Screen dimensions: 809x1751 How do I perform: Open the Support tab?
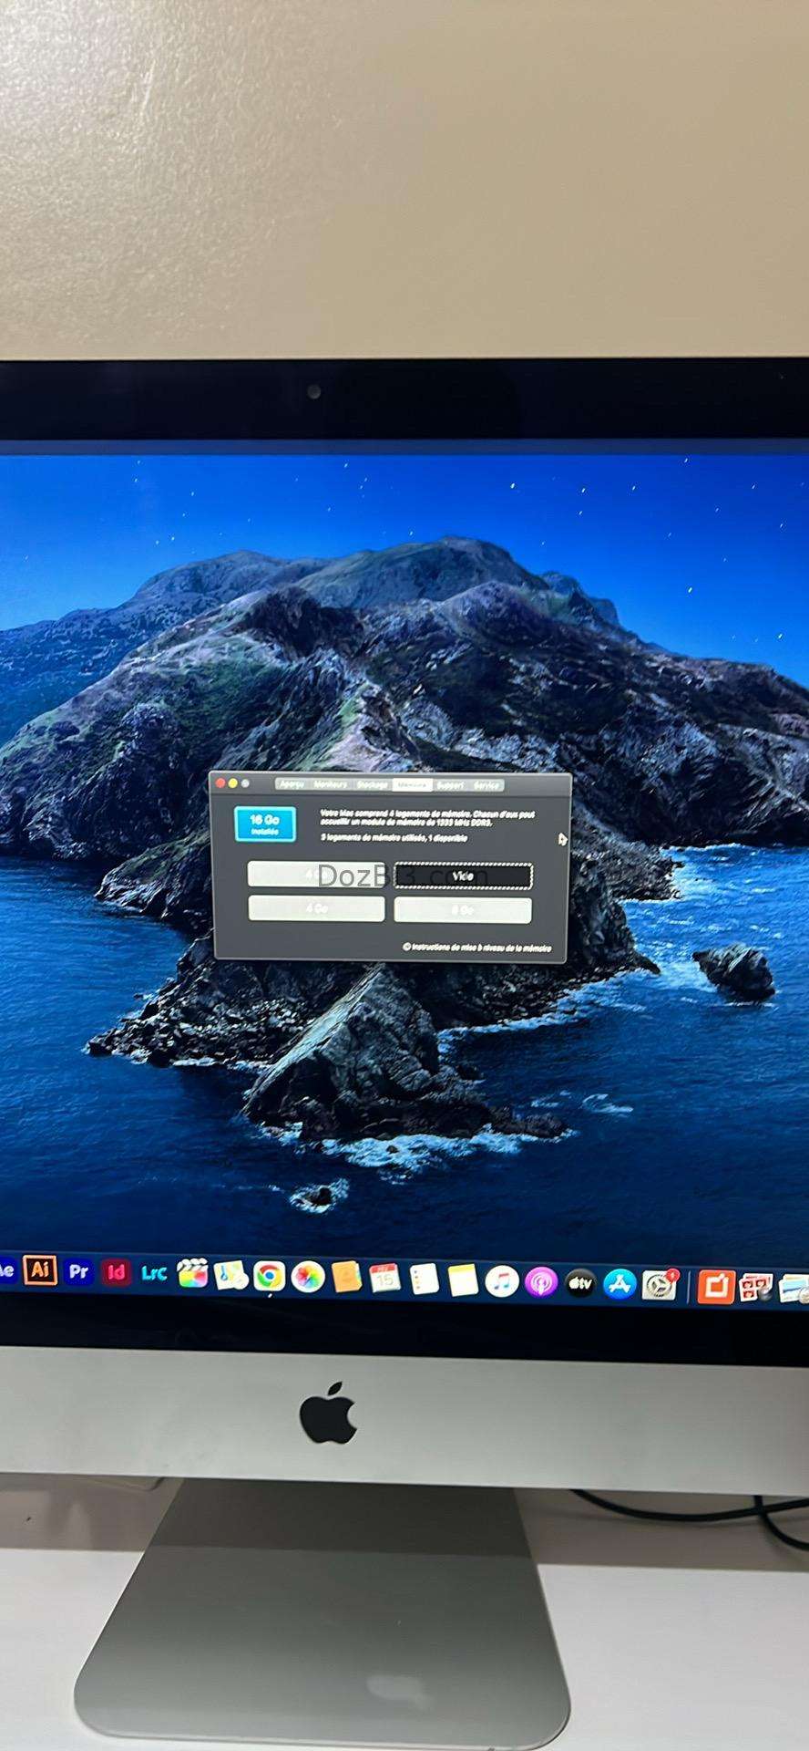click(450, 786)
